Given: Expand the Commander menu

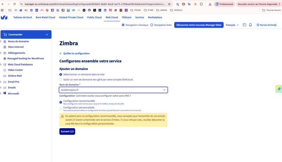Looking at the screenshot, I should (x=26, y=34).
